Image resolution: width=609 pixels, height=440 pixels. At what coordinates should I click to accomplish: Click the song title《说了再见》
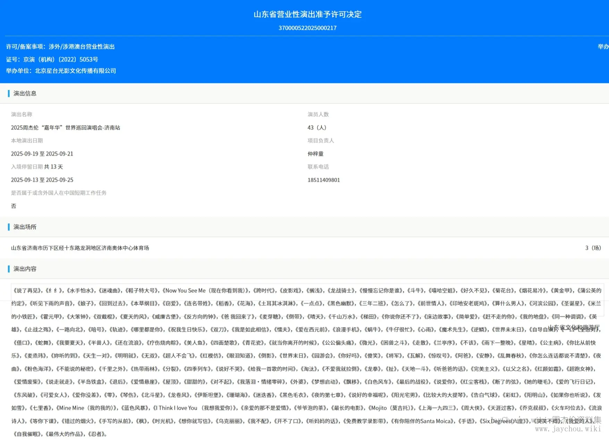pyautogui.click(x=27, y=290)
